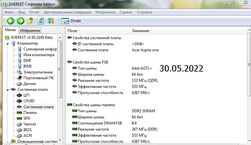Open the BIOS tree item
The height and width of the screenshot is (145, 251).
[28, 130]
